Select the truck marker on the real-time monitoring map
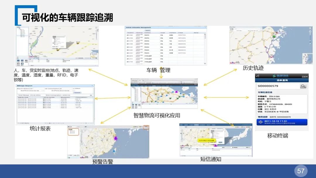 coord(58,50)
